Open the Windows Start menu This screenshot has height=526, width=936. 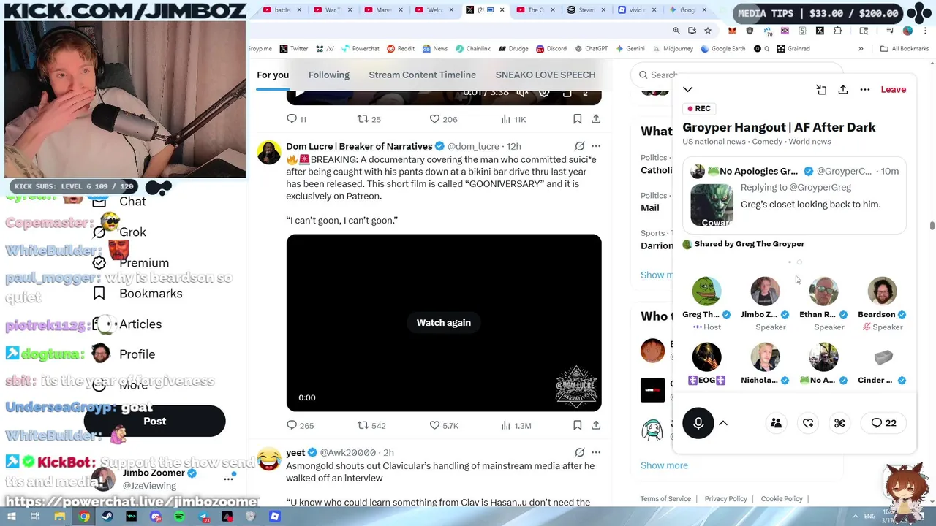[11, 517]
